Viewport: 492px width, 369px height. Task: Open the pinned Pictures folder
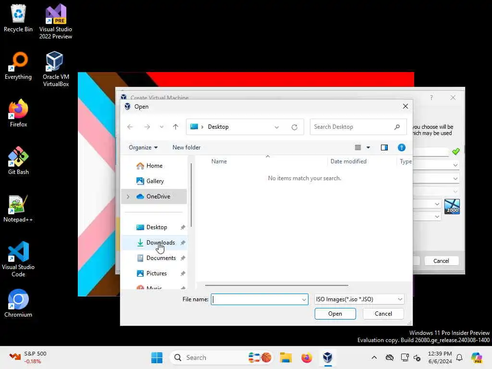click(154, 273)
